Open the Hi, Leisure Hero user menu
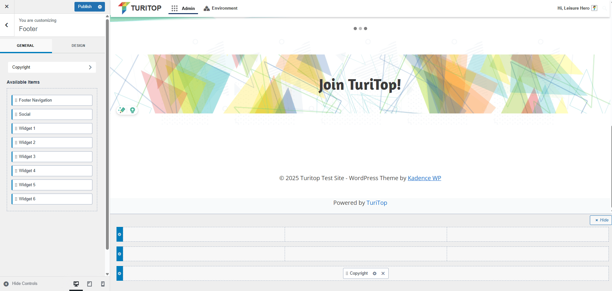Image resolution: width=612 pixels, height=291 pixels. (577, 8)
